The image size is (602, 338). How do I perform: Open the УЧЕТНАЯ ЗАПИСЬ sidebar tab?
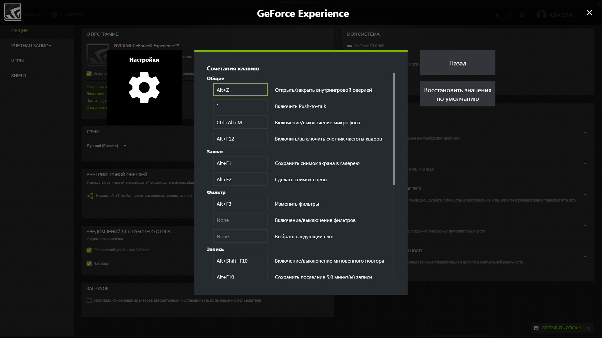pos(31,46)
